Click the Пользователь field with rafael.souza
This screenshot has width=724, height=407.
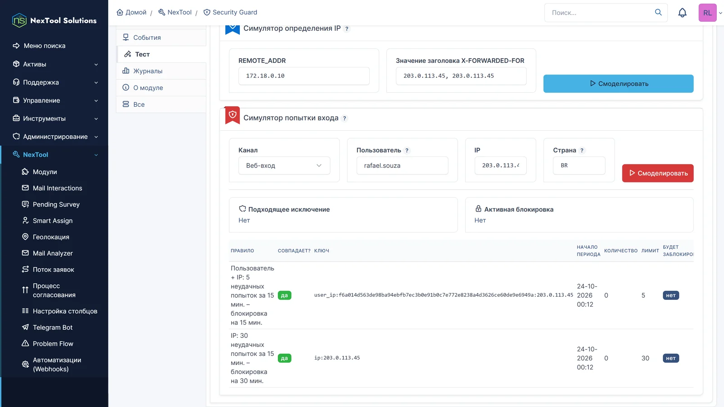point(402,166)
